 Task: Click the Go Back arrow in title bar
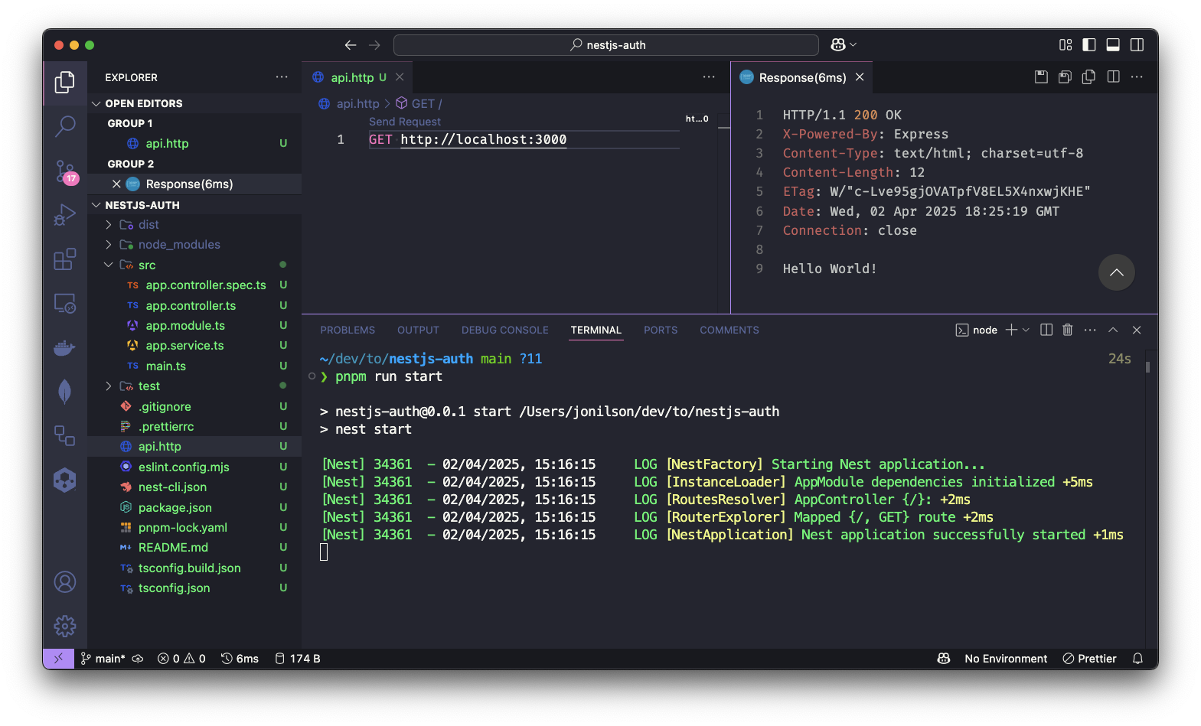[x=351, y=45]
